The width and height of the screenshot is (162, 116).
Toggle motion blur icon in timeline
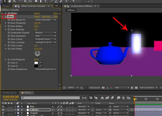coord(112,98)
